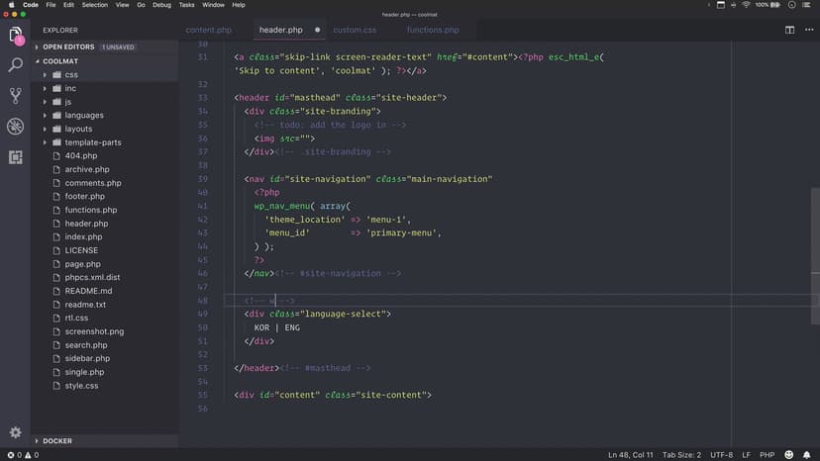
Task: Expand the template-parts folder
Action: (92, 142)
